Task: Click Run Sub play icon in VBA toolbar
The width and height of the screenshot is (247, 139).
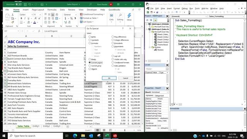Action: [x=184, y=12]
